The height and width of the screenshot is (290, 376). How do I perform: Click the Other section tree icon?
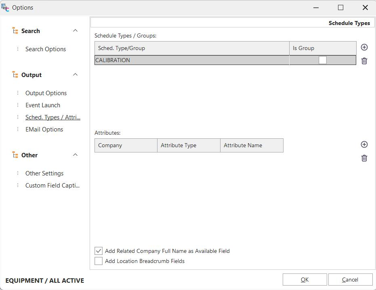(15, 155)
